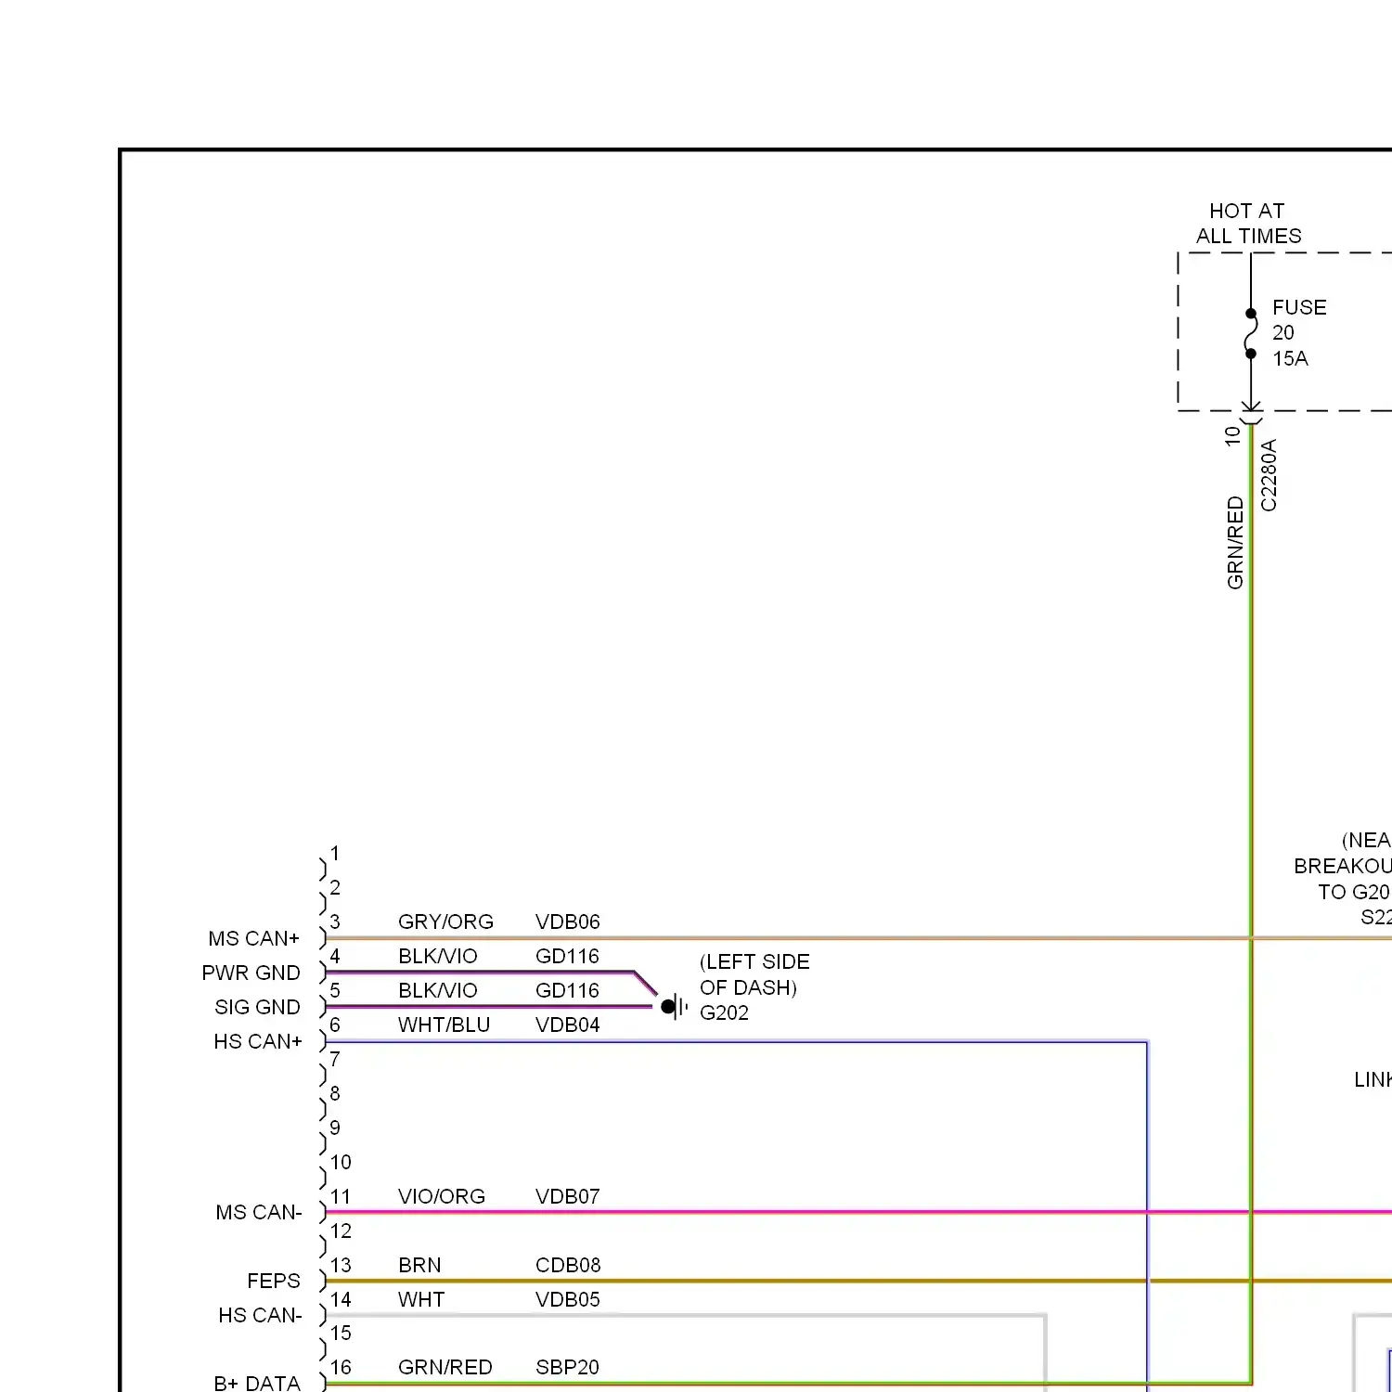
Task: Select the BRN wire color label
Action: 419,1265
